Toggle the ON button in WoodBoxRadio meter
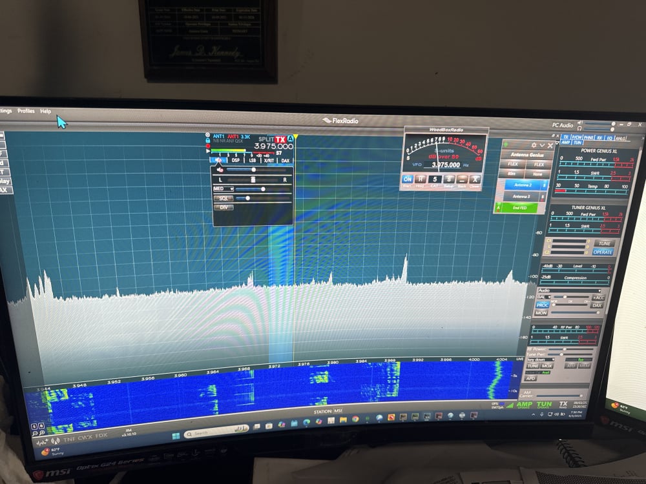 coord(408,179)
